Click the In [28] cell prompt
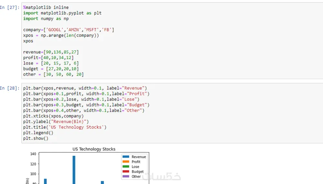The height and width of the screenshot is (184, 323). [9, 88]
